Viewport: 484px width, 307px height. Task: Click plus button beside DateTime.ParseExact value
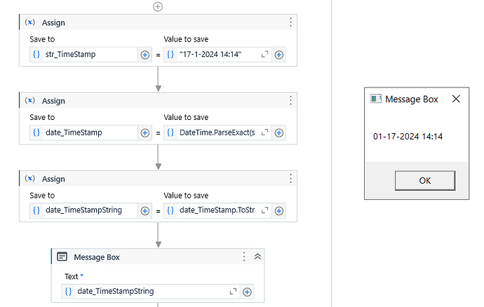279,132
